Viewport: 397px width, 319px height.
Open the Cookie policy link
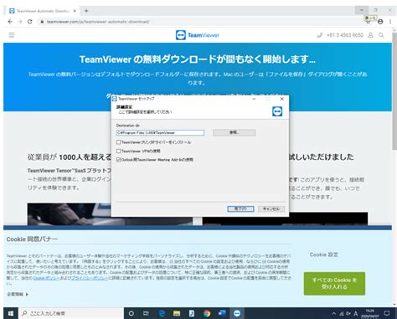47,278
